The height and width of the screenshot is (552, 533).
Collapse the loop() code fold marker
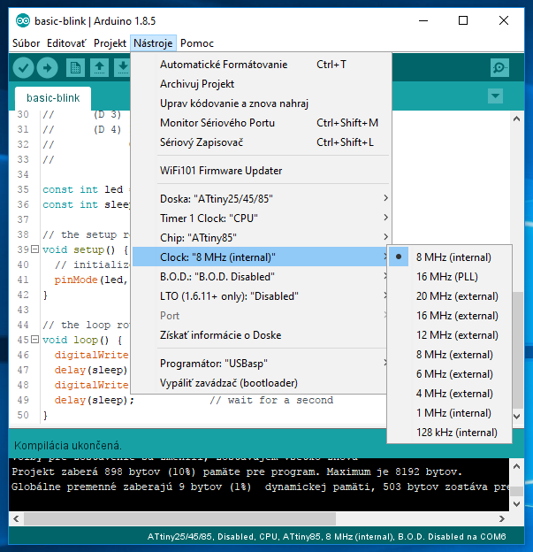[34, 340]
